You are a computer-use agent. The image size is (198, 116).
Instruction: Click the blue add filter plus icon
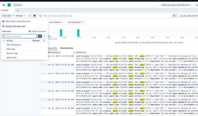click(35, 16)
